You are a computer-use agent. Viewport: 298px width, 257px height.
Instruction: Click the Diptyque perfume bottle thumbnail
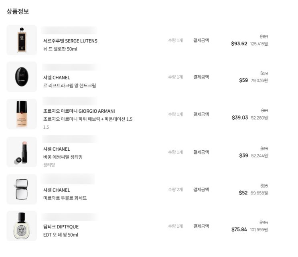(x=22, y=226)
